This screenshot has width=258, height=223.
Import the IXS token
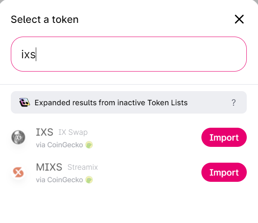[x=224, y=137]
